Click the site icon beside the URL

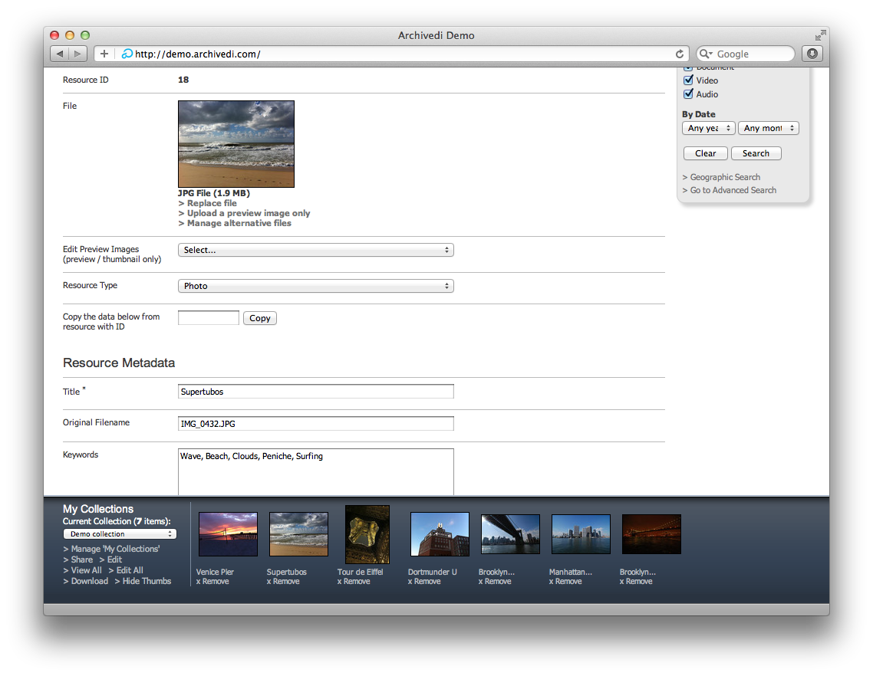[127, 54]
